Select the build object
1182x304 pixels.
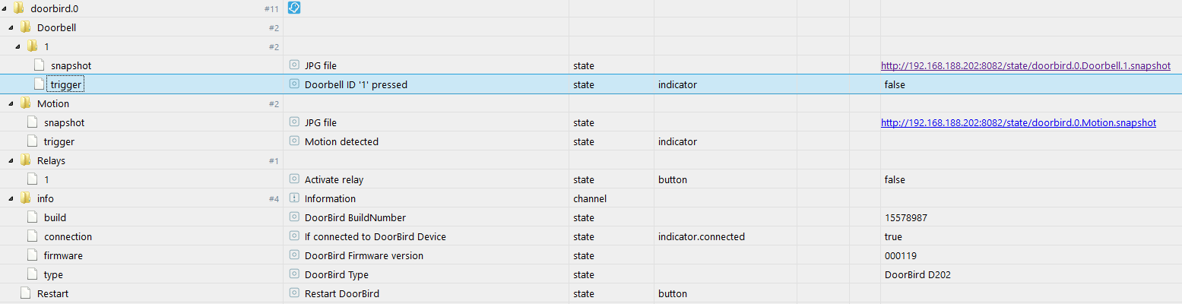[55, 217]
